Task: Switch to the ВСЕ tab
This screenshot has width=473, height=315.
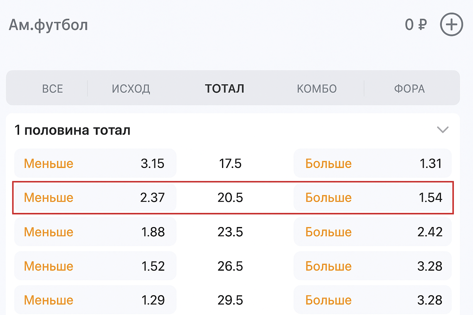Action: [52, 89]
